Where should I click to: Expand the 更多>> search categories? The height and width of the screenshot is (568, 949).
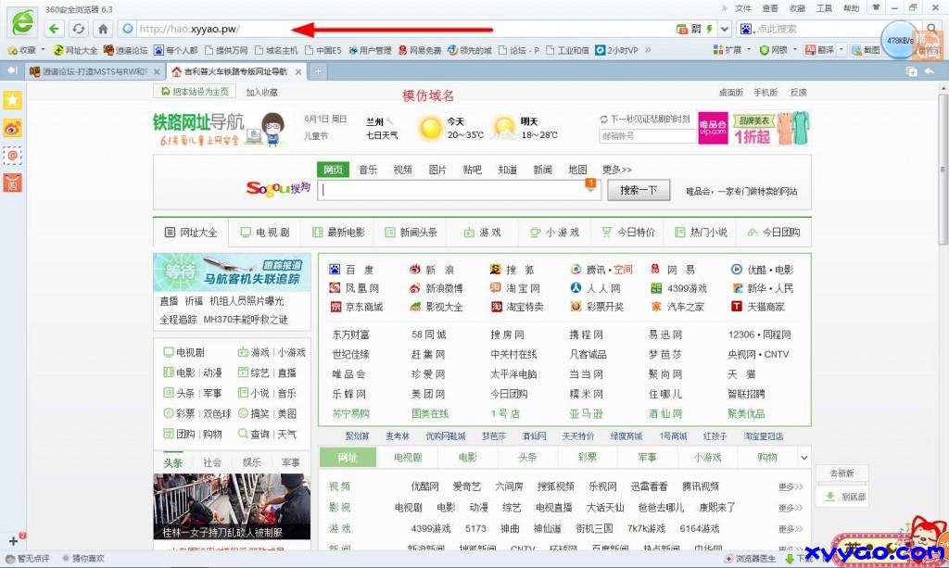point(616,170)
